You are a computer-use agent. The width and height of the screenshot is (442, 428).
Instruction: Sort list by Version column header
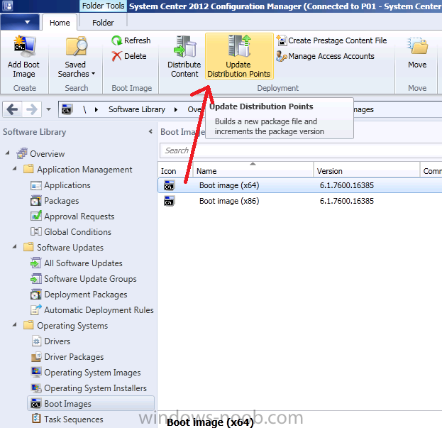point(367,170)
